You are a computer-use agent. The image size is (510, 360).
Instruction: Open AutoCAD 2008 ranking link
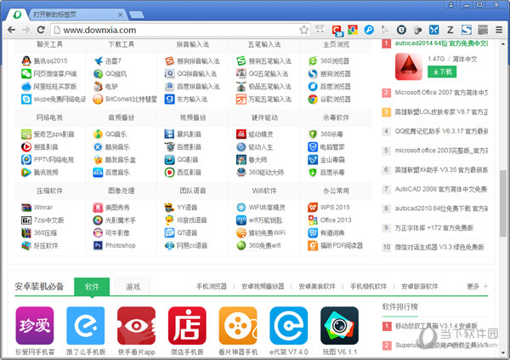click(441, 189)
